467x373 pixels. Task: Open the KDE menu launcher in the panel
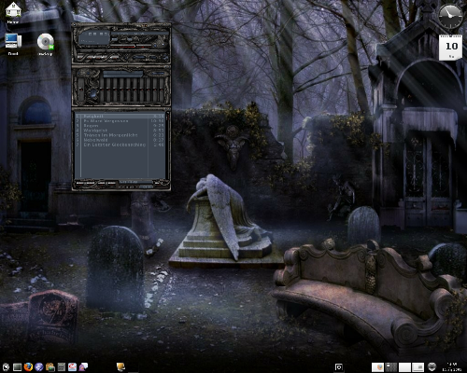coord(6,367)
